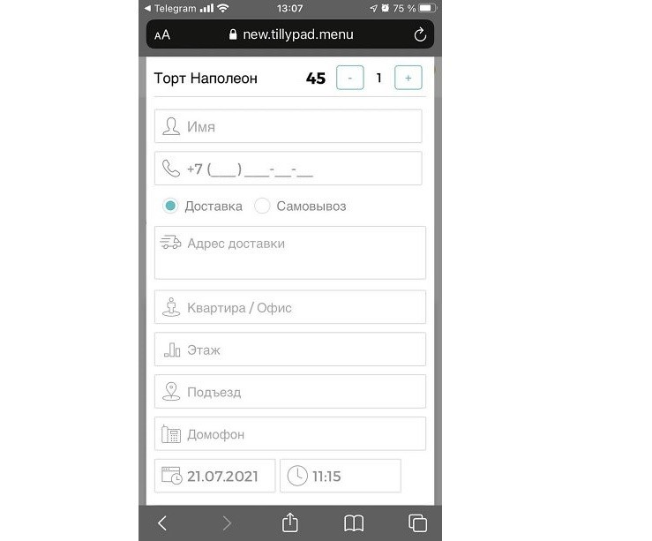This screenshot has height=541, width=652.
Task: Go back with the left arrow
Action: tap(162, 523)
